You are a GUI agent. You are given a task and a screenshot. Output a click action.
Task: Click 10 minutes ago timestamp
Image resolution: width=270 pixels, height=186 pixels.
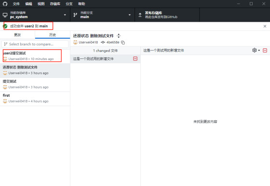point(42,59)
